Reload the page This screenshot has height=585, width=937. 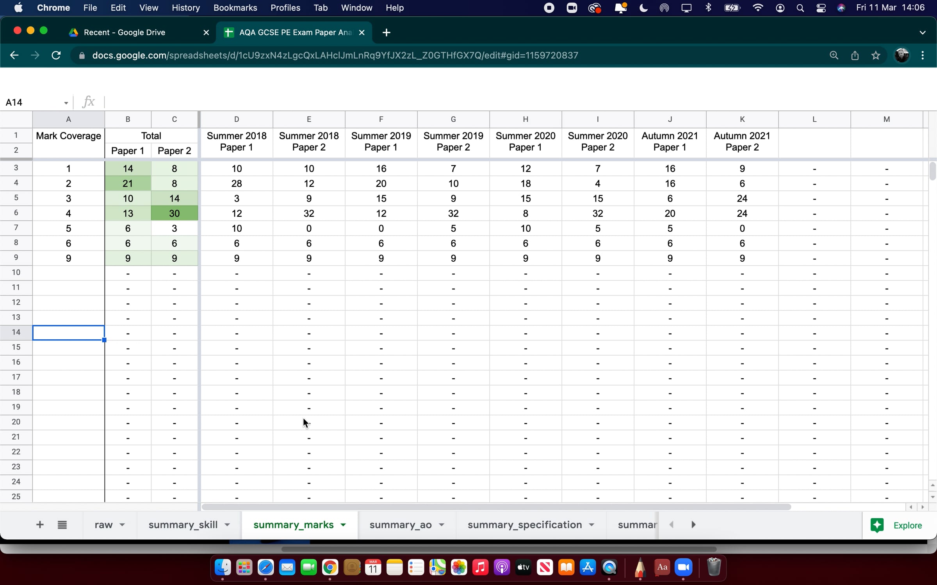[x=56, y=55]
